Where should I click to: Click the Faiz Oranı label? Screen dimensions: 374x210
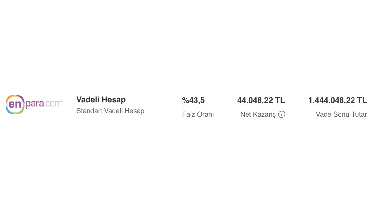(x=198, y=114)
